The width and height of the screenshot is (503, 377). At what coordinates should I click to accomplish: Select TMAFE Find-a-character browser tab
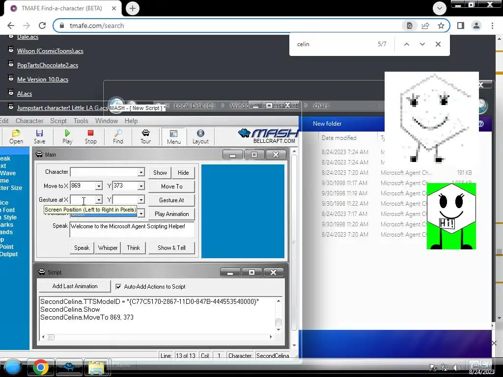coord(62,8)
